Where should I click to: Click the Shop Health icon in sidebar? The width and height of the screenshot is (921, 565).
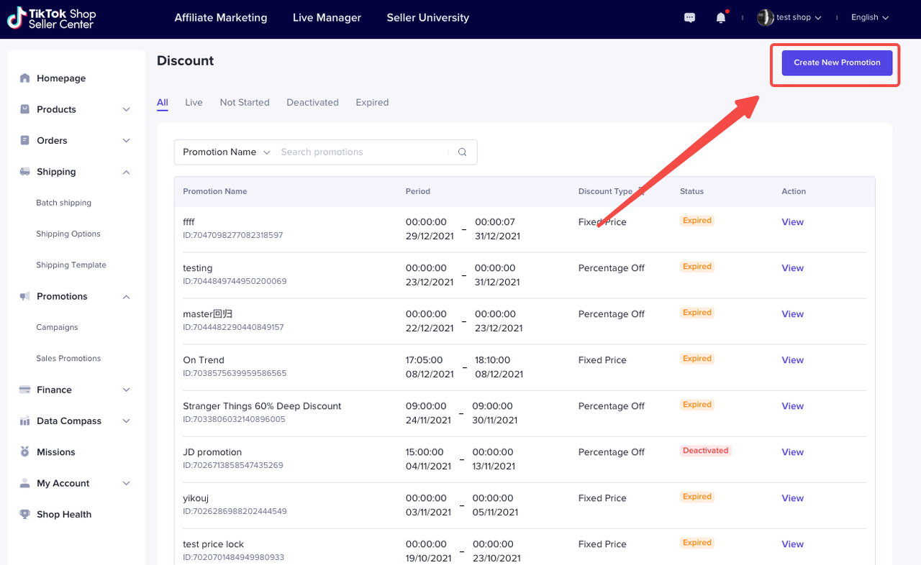tap(25, 515)
